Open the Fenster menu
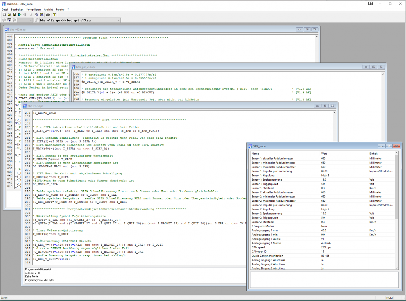Viewport: 406px width, 301px height. pyautogui.click(x=60, y=10)
